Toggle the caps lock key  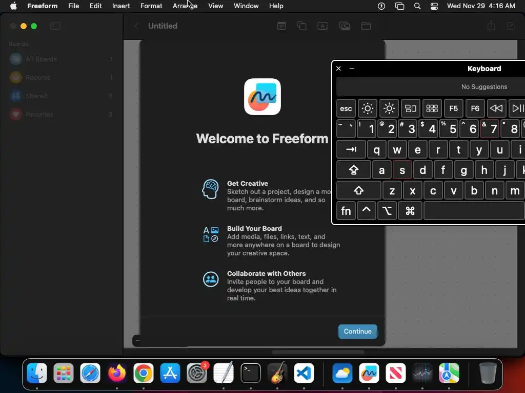[x=354, y=170]
